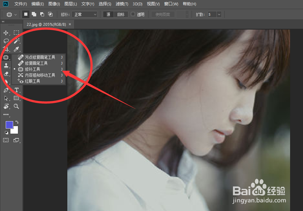Select the Rectangular Marquee tool

(16, 33)
